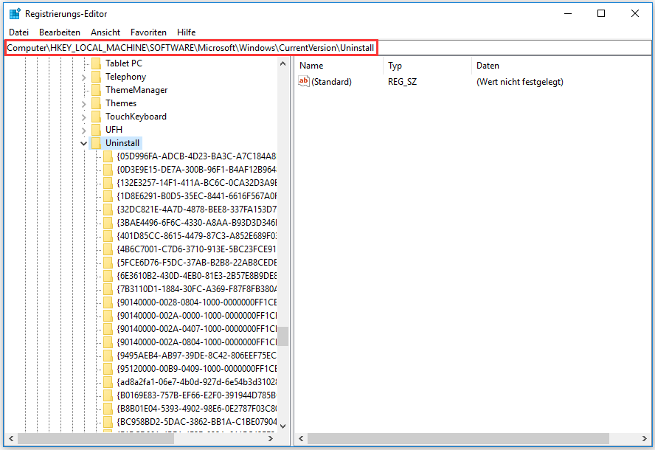Open the Datei menu
The image size is (655, 450).
[x=18, y=32]
